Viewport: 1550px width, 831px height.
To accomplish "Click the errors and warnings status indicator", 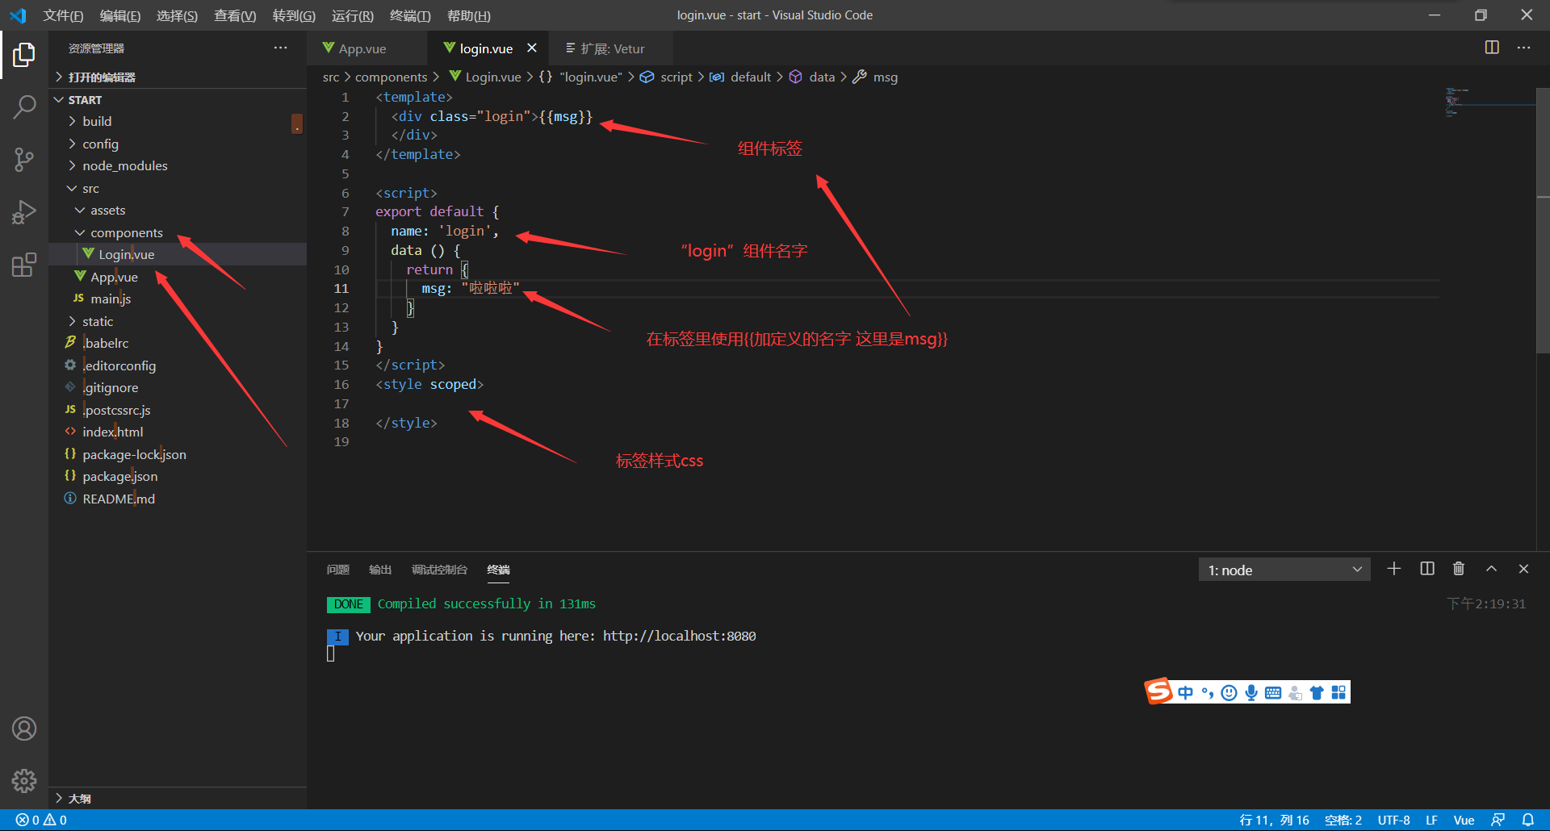I will [x=41, y=820].
